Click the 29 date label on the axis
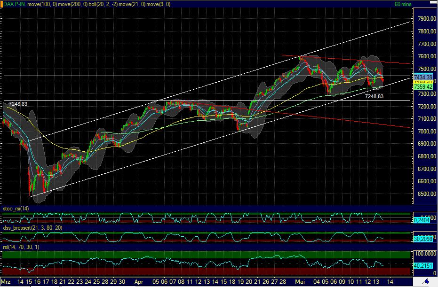The width and height of the screenshot is (438, 287). click(x=113, y=282)
